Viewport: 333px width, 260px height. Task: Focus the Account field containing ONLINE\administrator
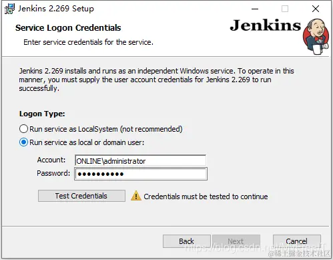point(140,160)
